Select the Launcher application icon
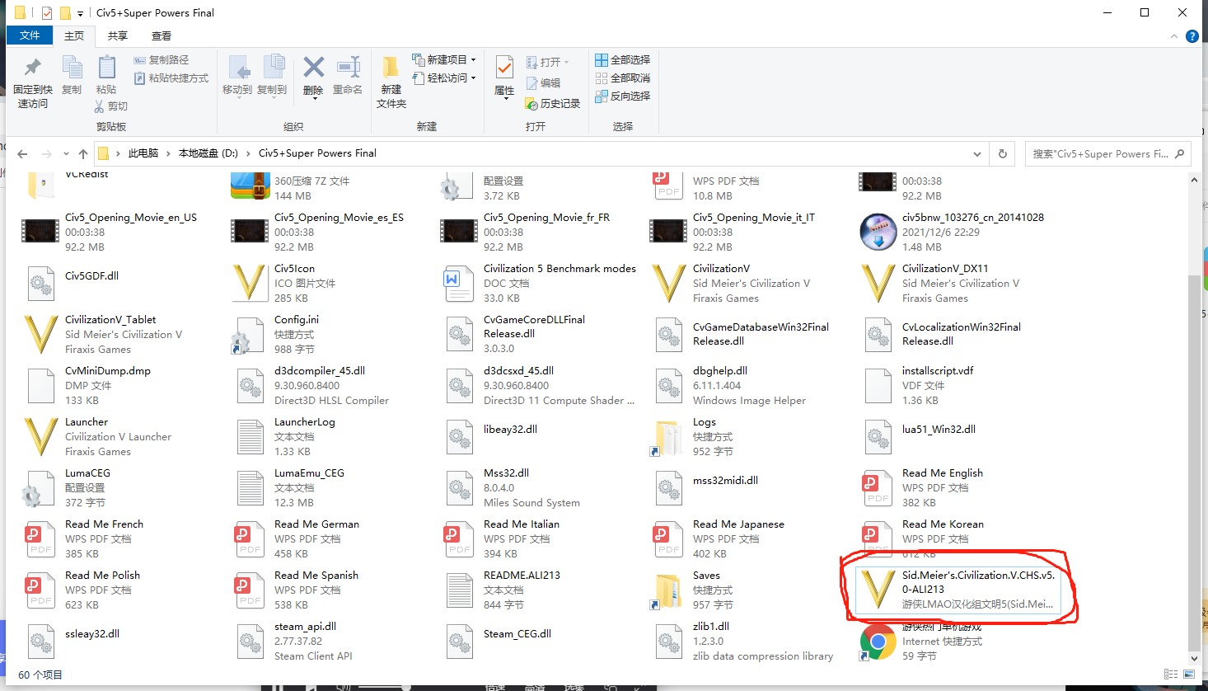Screen dimensions: 1208x691 [41, 436]
